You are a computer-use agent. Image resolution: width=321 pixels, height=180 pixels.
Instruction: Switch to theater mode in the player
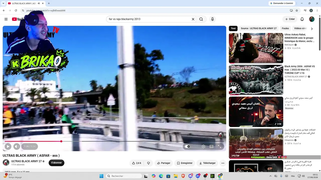(x=211, y=146)
